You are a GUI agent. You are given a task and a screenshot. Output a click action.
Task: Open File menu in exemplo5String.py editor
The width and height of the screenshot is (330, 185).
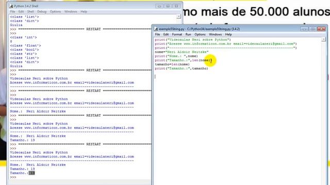click(x=157, y=34)
